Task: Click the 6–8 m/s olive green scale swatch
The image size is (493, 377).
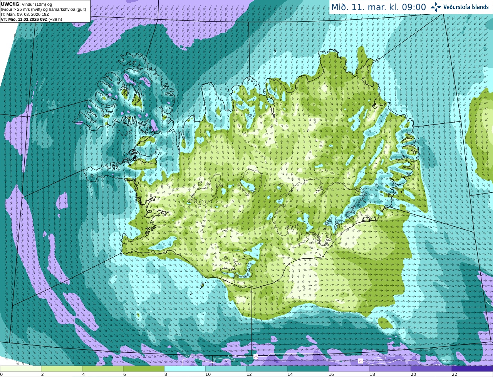Action: pyautogui.click(x=144, y=369)
